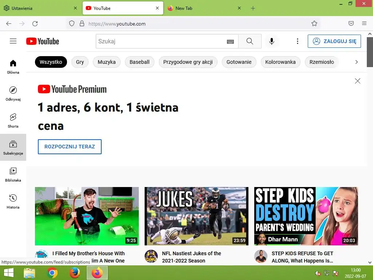Click the page vertical scrollbar thumb
The width and height of the screenshot is (373, 280).
pos(370,52)
